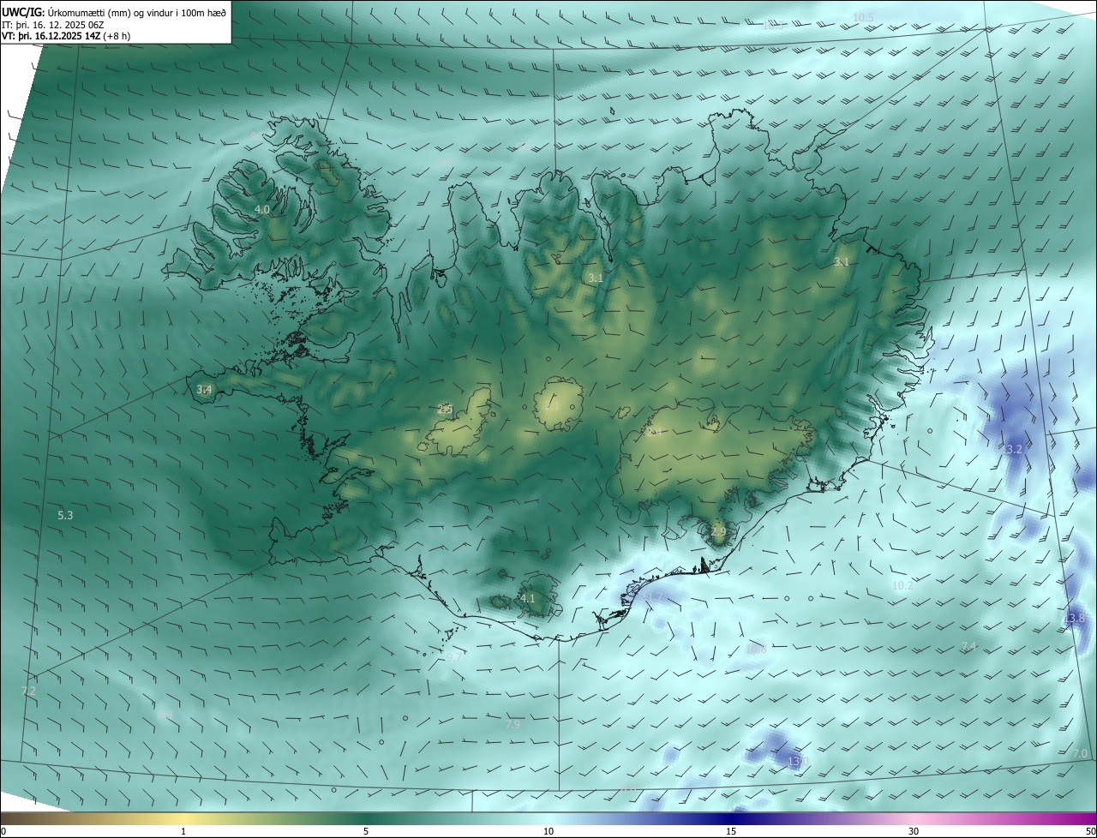The height and width of the screenshot is (838, 1097).
Task: Click the 13.8 value on the map
Action: click(x=1075, y=618)
